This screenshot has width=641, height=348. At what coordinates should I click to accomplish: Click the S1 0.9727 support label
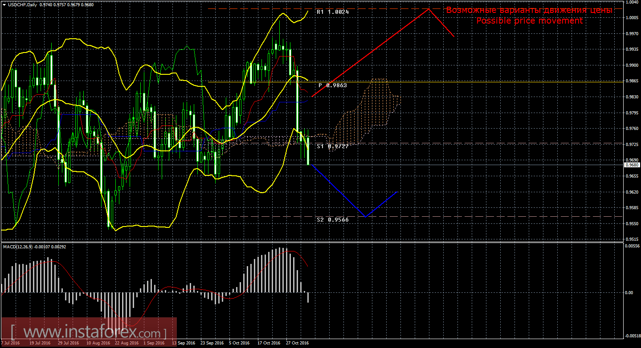click(332, 146)
